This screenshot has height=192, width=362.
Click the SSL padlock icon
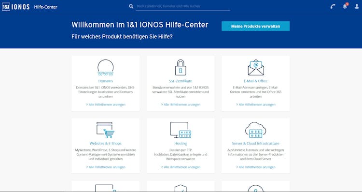pos(181,67)
